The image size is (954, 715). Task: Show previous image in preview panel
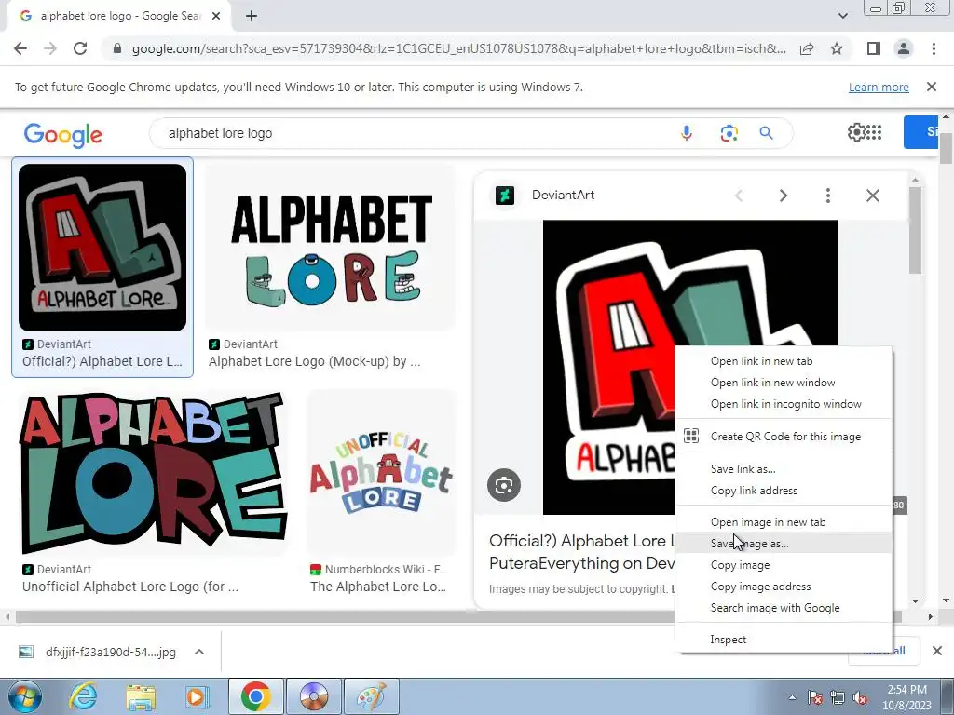click(x=739, y=196)
